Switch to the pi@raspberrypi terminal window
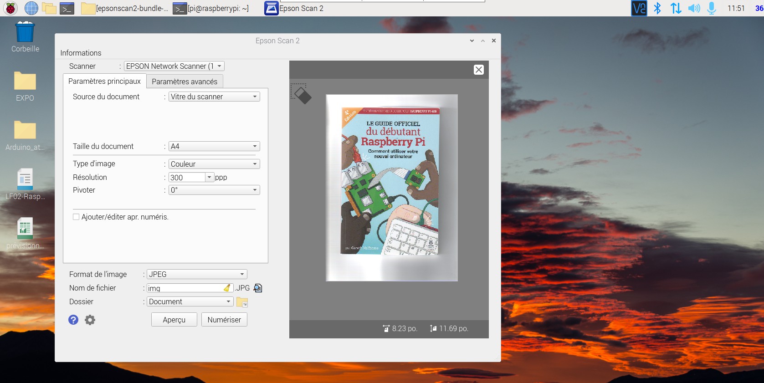Screen dimensions: 764x383 point(211,8)
